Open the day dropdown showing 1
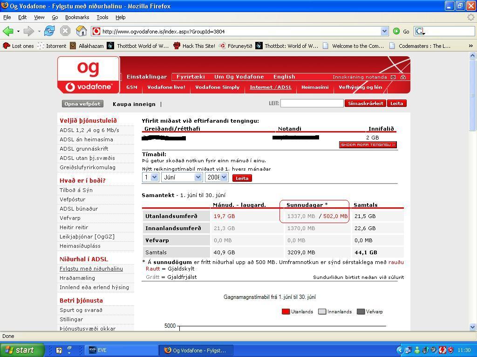The width and height of the screenshot is (477, 357). point(150,177)
